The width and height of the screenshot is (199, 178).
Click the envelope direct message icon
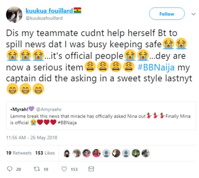click(91, 169)
